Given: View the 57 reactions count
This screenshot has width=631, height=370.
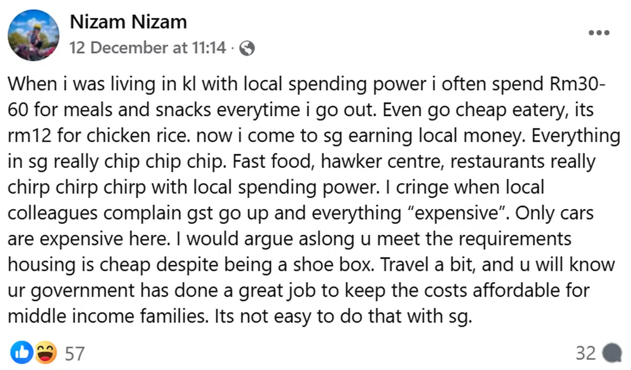Looking at the screenshot, I should click(x=74, y=353).
